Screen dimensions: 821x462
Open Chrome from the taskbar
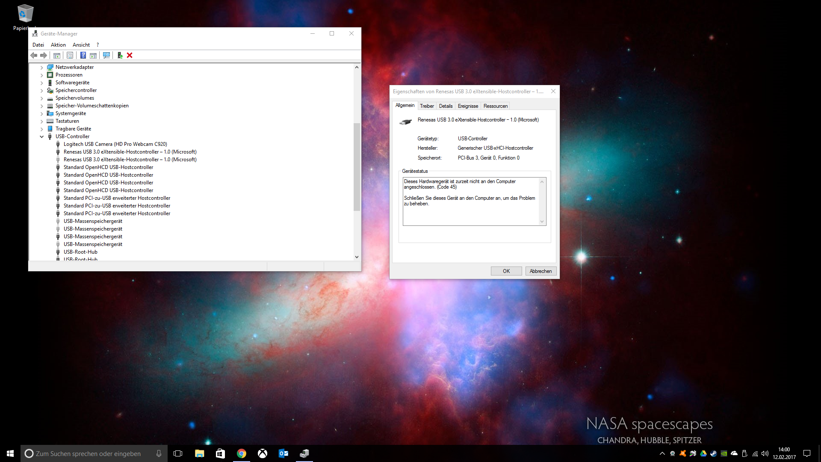[x=242, y=453]
